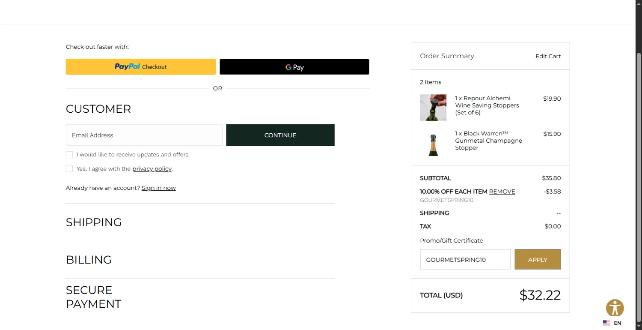Click into the Email Address field

[144, 135]
